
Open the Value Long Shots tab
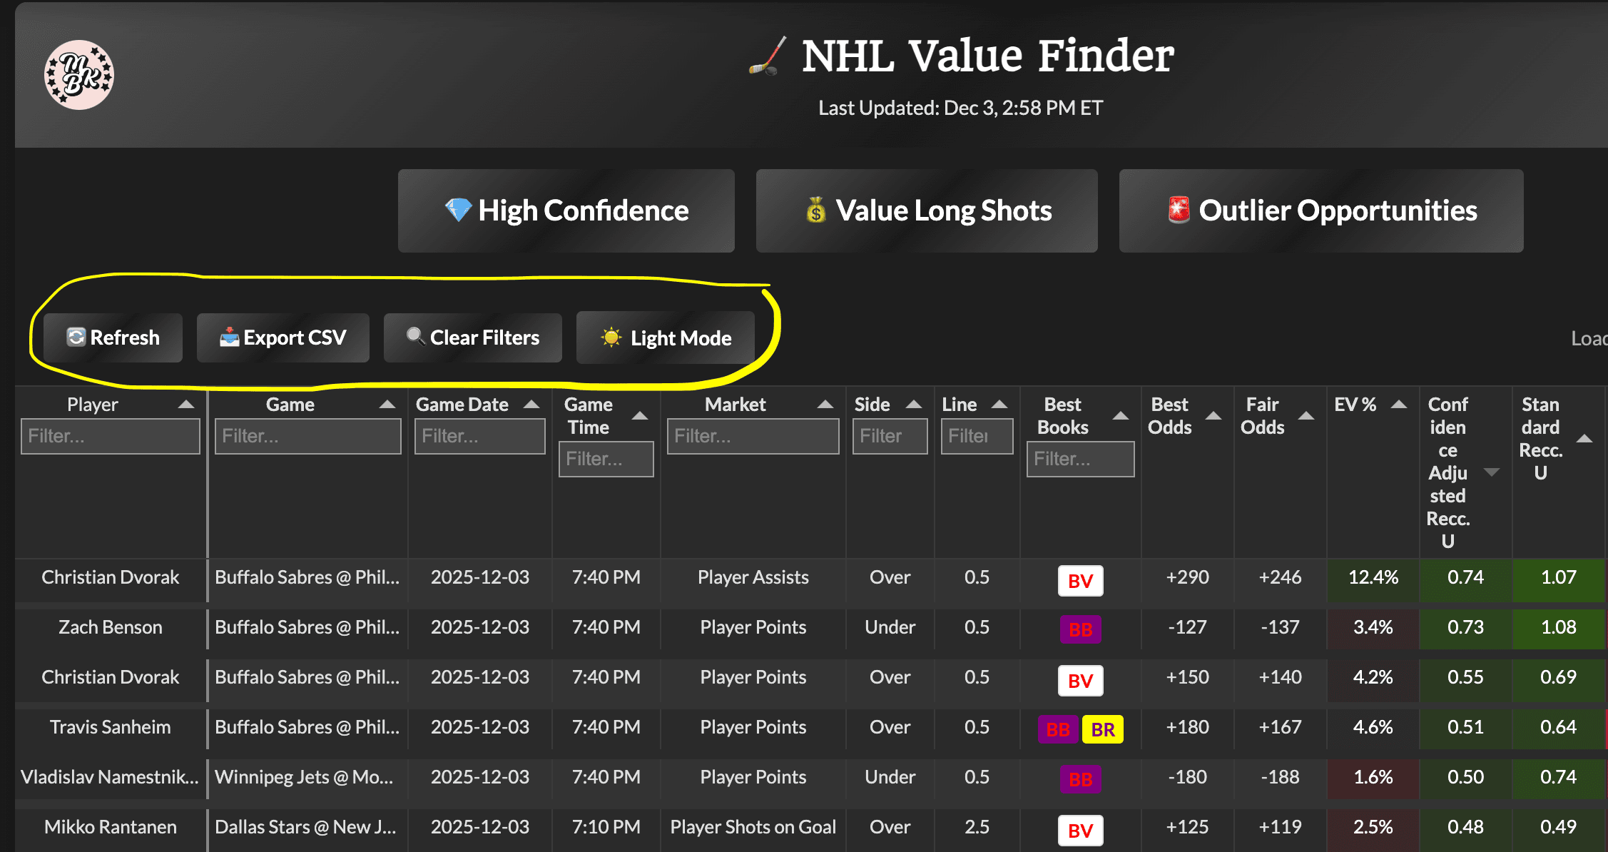pyautogui.click(x=927, y=211)
